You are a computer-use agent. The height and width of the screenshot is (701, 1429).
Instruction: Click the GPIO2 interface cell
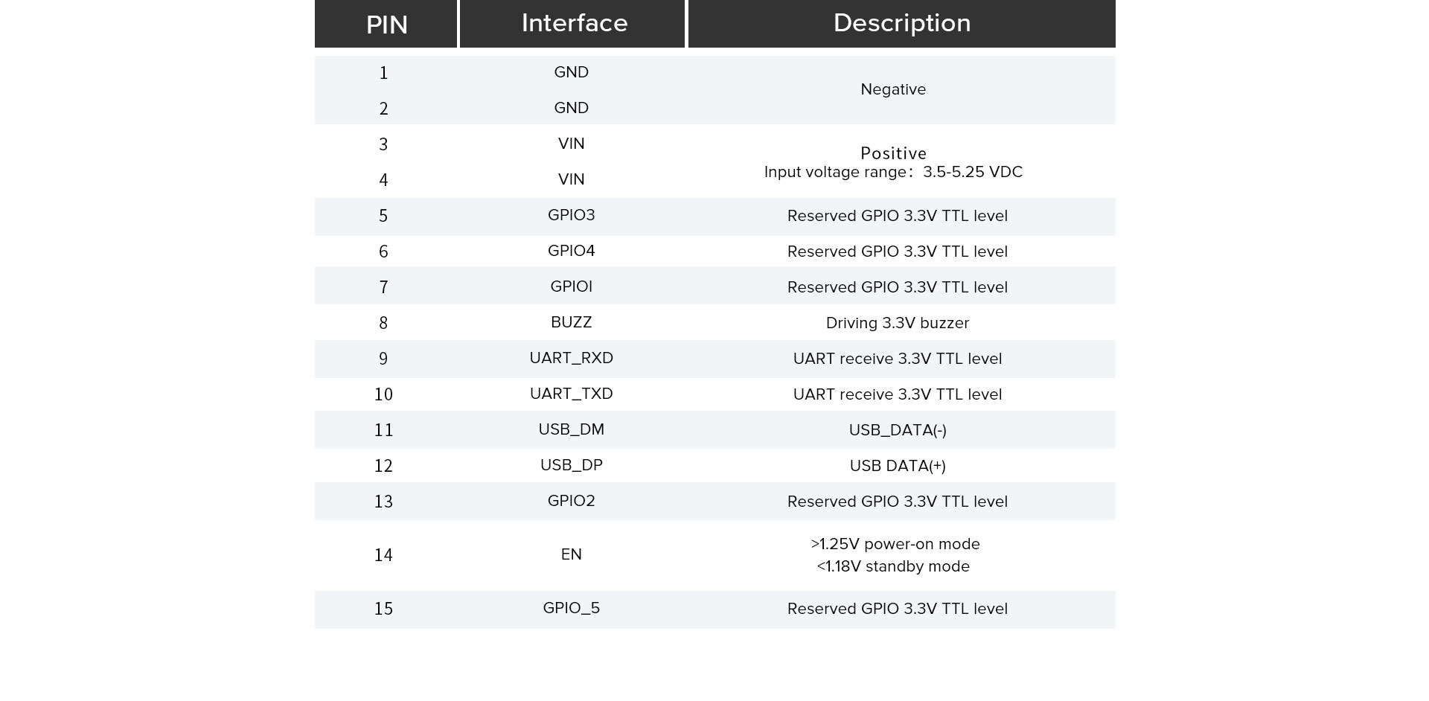[x=571, y=501]
